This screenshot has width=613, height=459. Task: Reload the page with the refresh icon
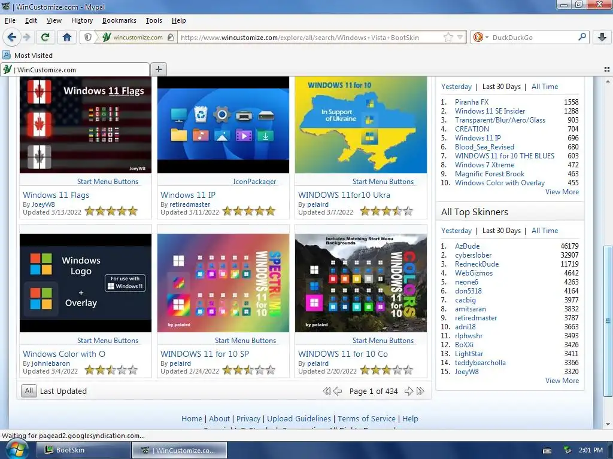(45, 38)
